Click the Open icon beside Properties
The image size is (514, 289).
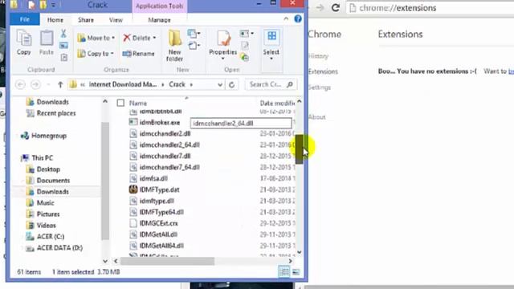click(x=247, y=34)
